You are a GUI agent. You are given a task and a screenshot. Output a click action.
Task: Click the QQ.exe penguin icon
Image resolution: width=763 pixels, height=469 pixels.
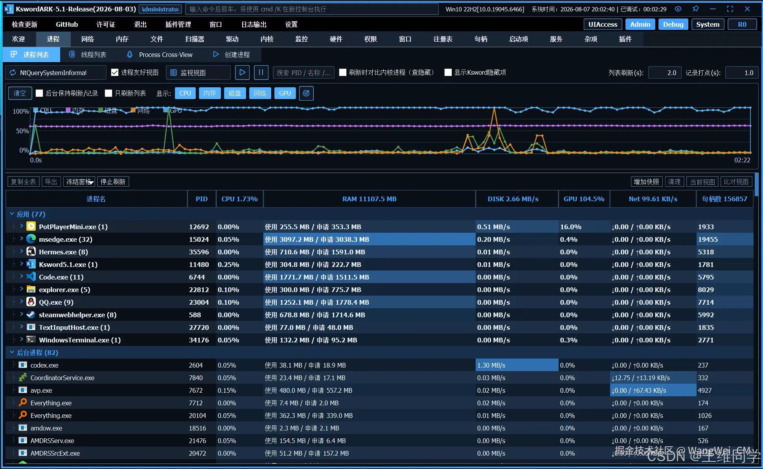coord(31,302)
